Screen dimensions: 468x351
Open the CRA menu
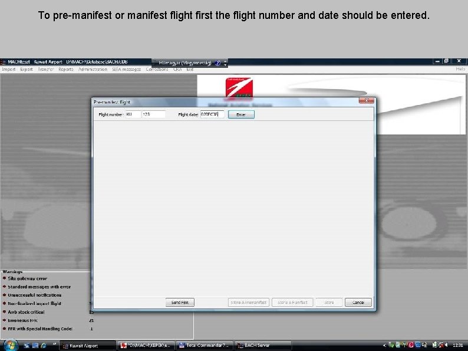click(x=177, y=69)
